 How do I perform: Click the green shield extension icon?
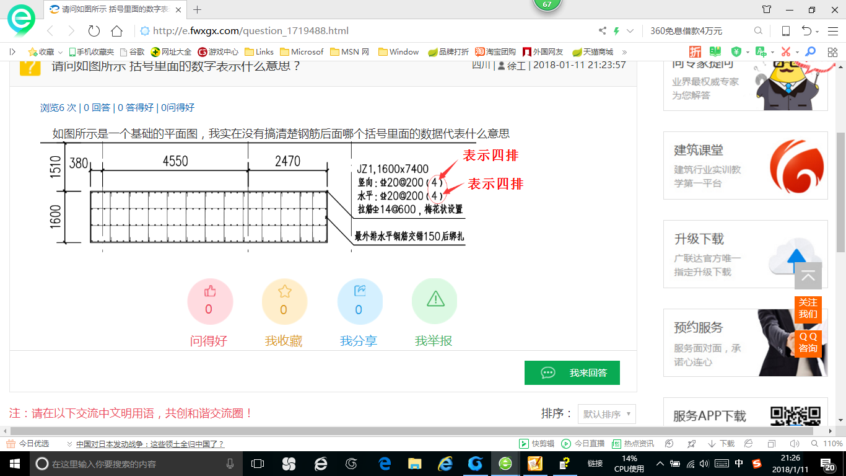click(736, 52)
